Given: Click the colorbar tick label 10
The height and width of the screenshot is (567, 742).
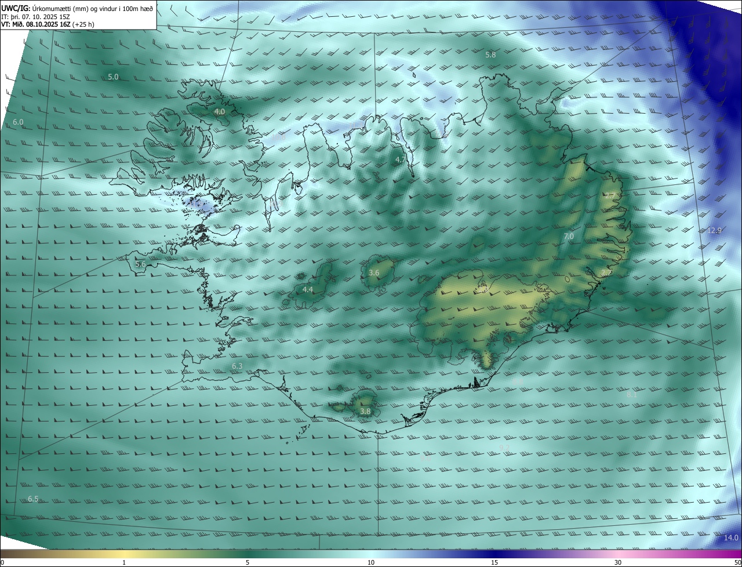Looking at the screenshot, I should click(x=371, y=562).
